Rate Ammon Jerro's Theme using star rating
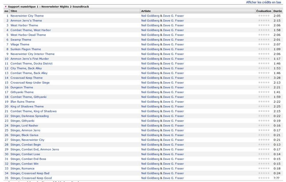The height and width of the screenshot is (182, 286). (x=264, y=20)
